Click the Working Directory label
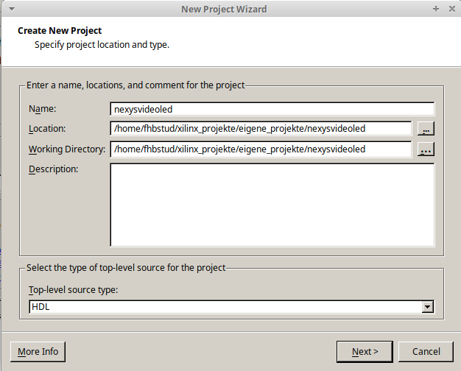 67,149
